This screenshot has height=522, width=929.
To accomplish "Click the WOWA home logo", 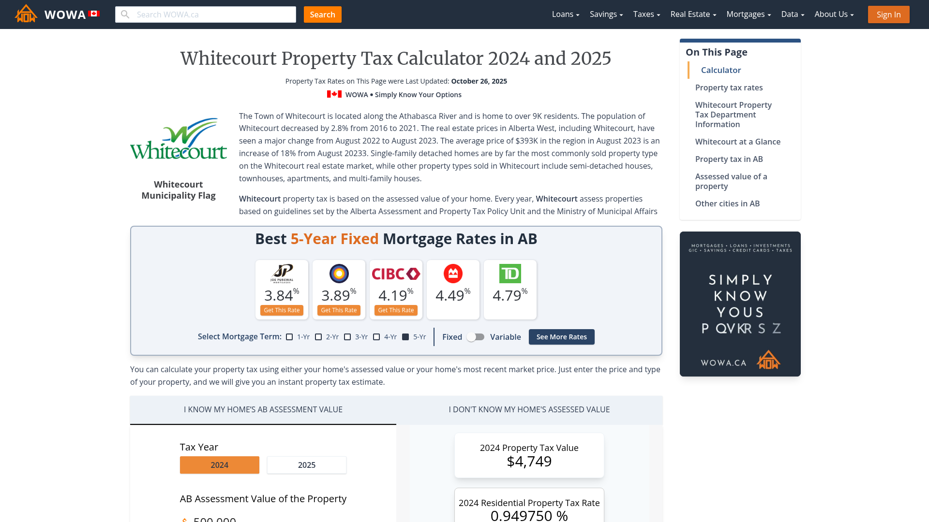I will pyautogui.click(x=26, y=14).
